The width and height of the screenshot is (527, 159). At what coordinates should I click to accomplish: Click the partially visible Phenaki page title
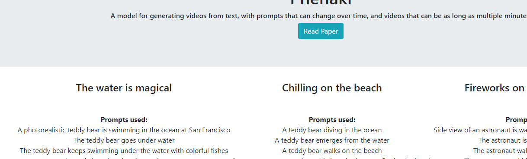[321, 3]
